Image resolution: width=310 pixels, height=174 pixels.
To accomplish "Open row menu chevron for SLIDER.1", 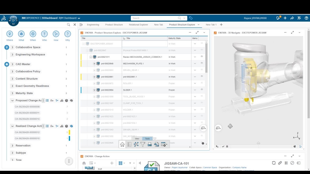I will (x=195, y=90).
